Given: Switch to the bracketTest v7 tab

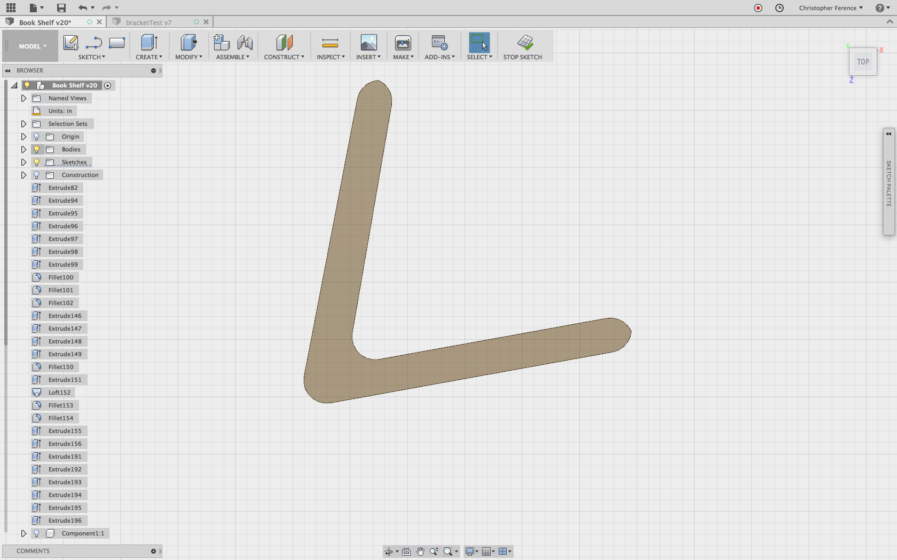Looking at the screenshot, I should point(149,22).
